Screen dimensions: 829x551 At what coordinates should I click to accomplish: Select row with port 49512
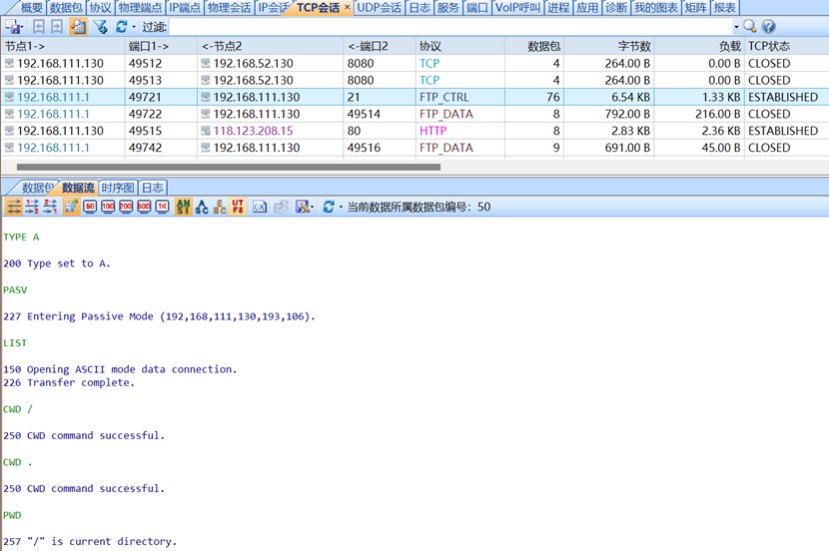tap(414, 64)
